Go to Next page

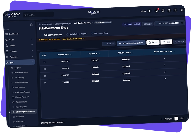click(184, 118)
